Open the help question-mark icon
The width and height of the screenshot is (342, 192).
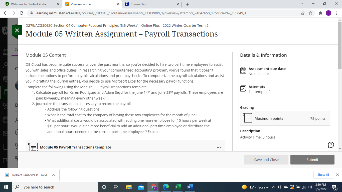tap(331, 145)
